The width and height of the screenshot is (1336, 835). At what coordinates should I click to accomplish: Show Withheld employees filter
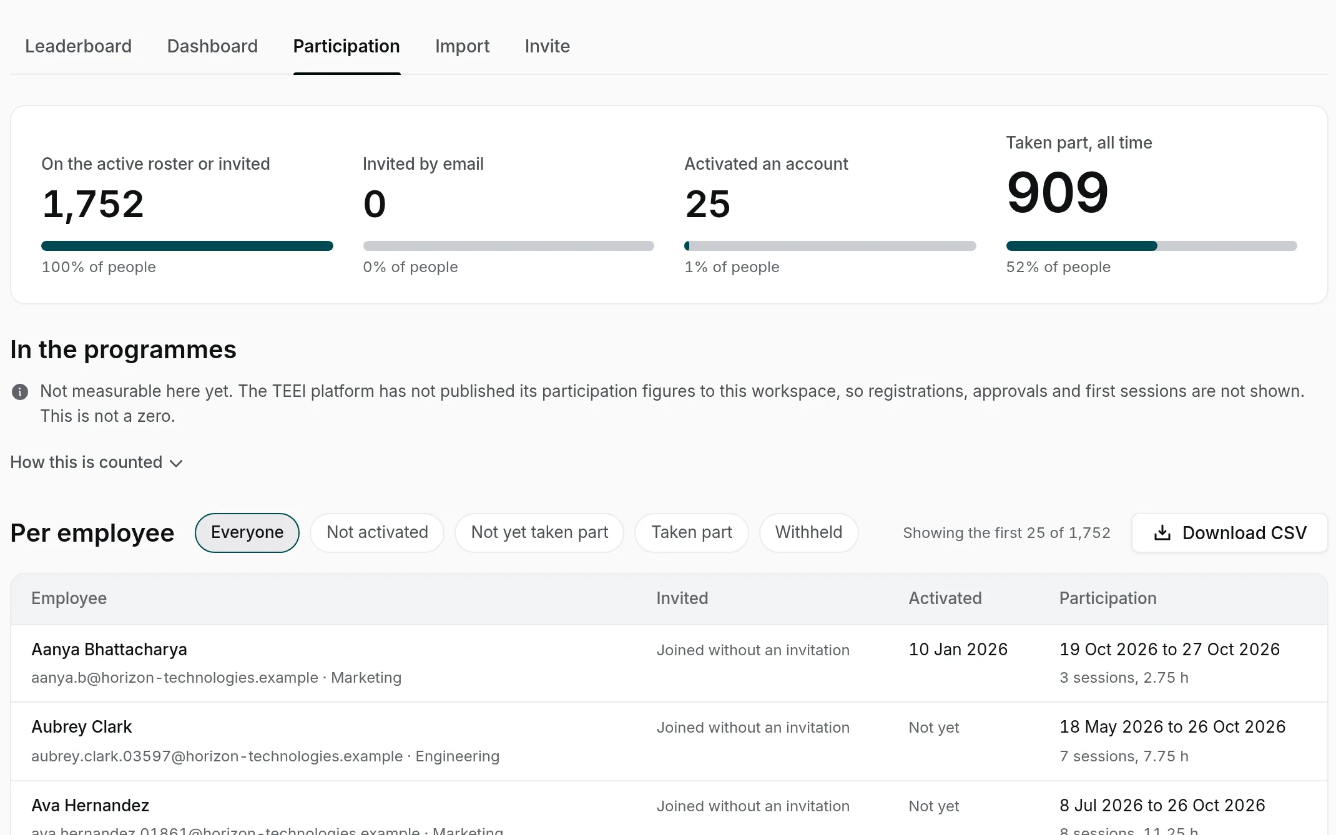tap(808, 532)
